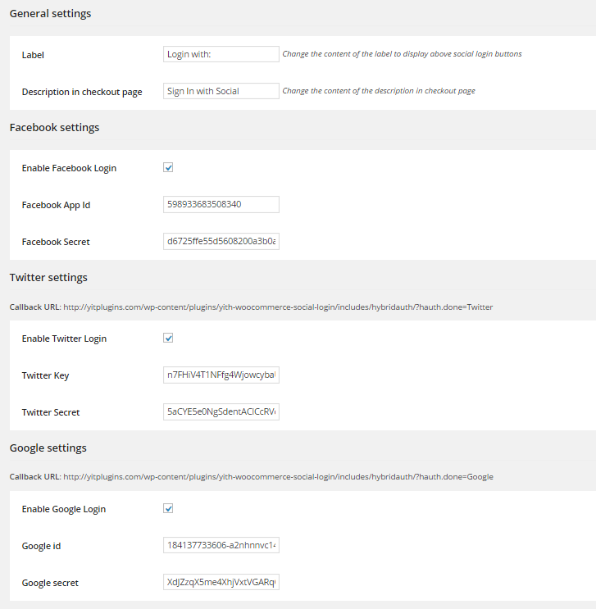Click the Enable Google Login label
596x609 pixels.
(64, 509)
